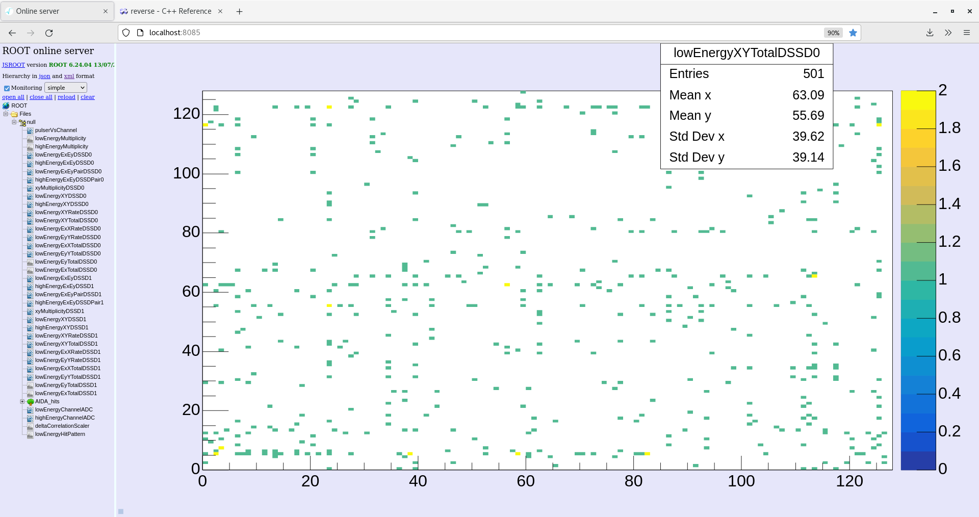Select lowEnergyXYTotalDSSD1 in the tree
This screenshot has height=517, width=979.
click(x=66, y=344)
